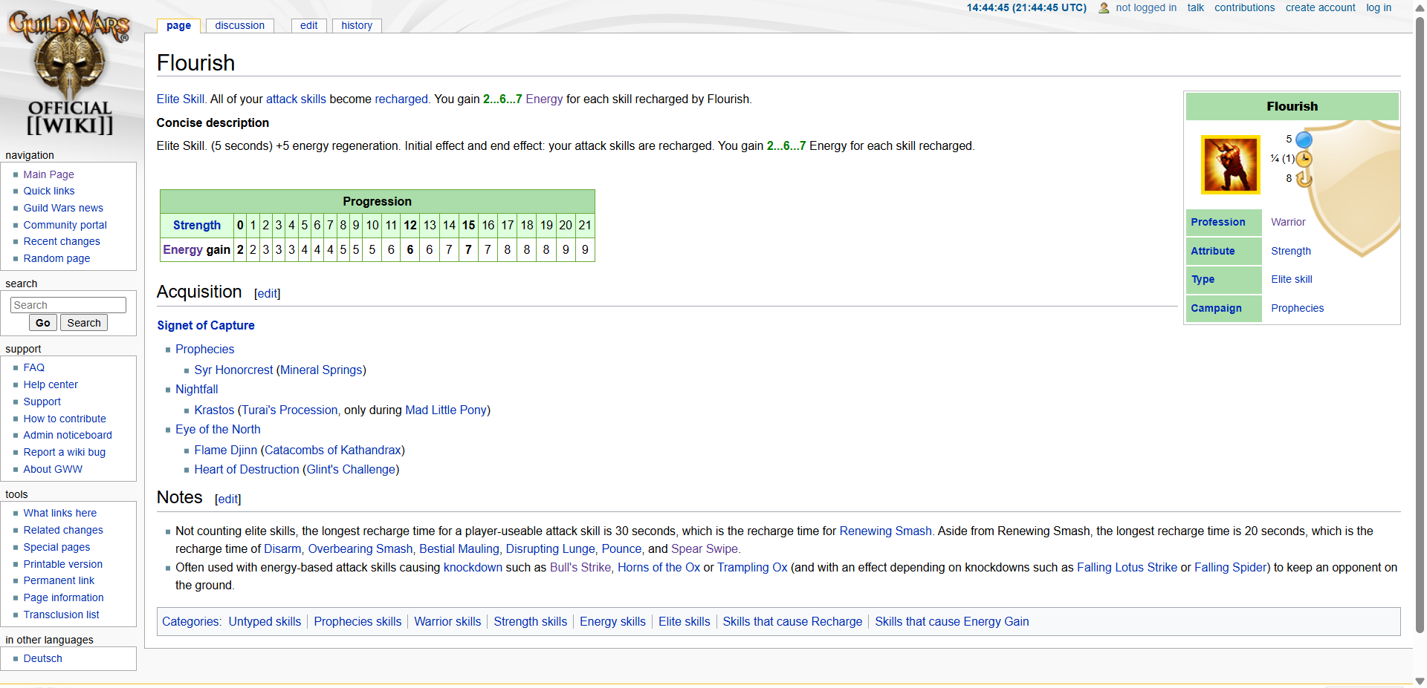Open the talk link in the header
Viewport: 1427px width, 688px height.
(1195, 7)
